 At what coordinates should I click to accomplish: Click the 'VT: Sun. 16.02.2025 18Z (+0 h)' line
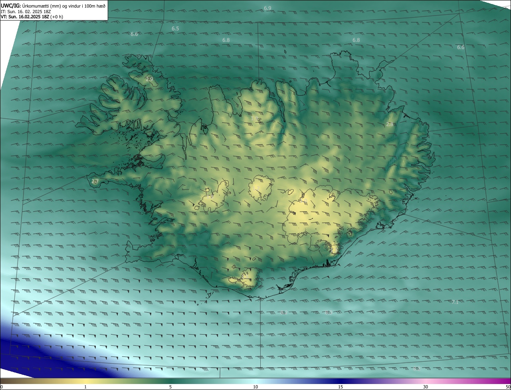tap(32, 17)
